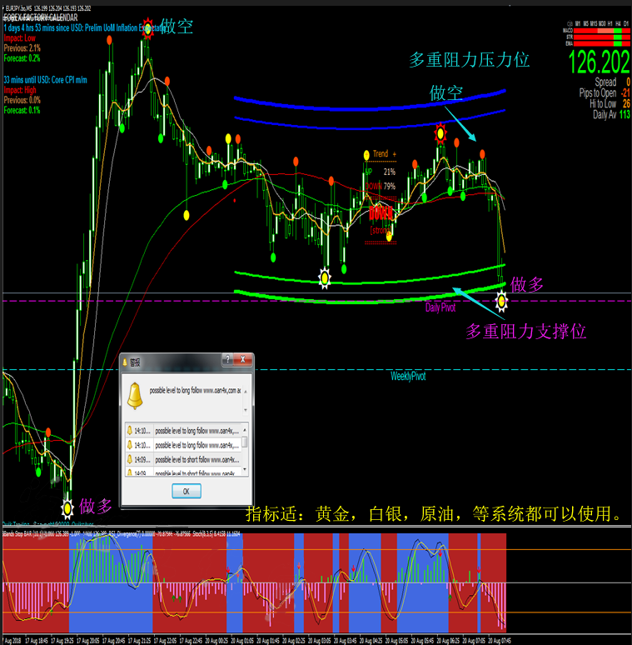Image resolution: width=632 pixels, height=645 pixels.
Task: Click the 做多 label at right green band
Action: (527, 284)
